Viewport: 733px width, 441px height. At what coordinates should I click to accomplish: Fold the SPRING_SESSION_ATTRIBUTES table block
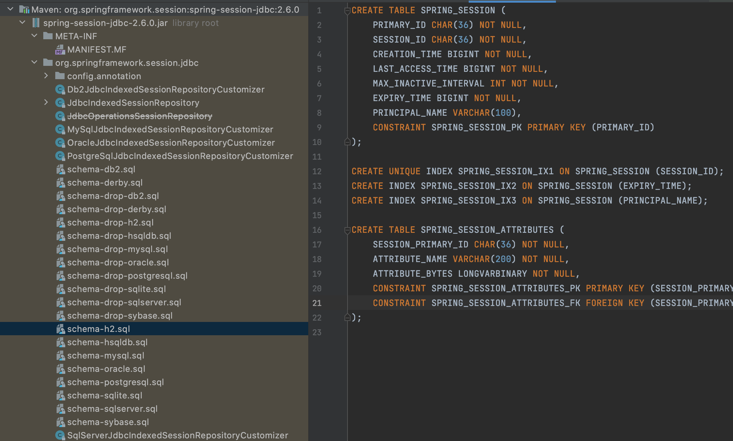[347, 230]
